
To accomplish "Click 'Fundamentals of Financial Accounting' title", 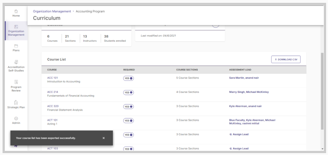I will pos(71,96).
